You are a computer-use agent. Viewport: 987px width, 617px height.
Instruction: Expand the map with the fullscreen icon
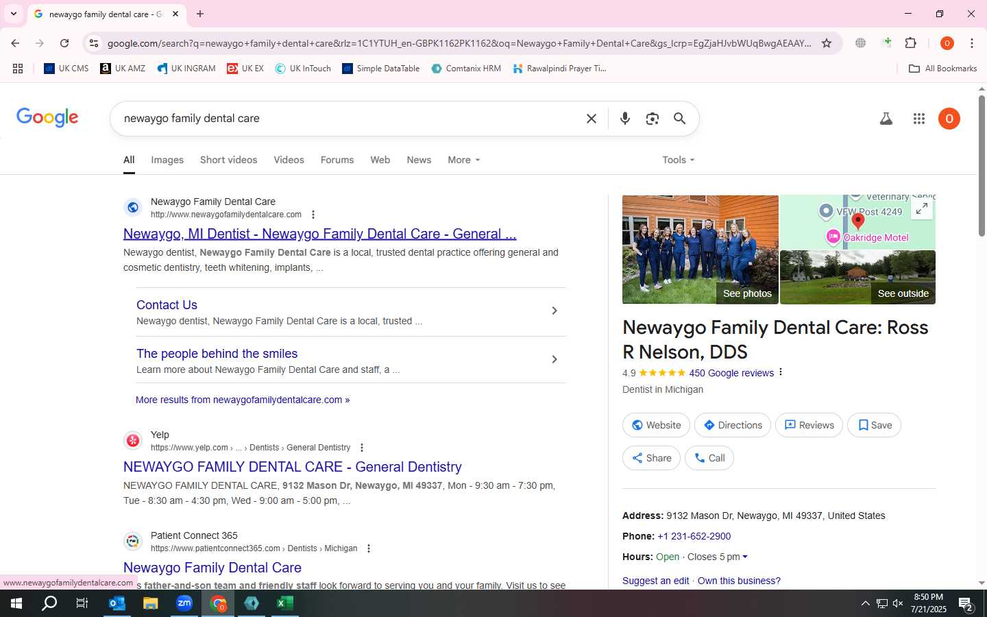click(x=922, y=208)
